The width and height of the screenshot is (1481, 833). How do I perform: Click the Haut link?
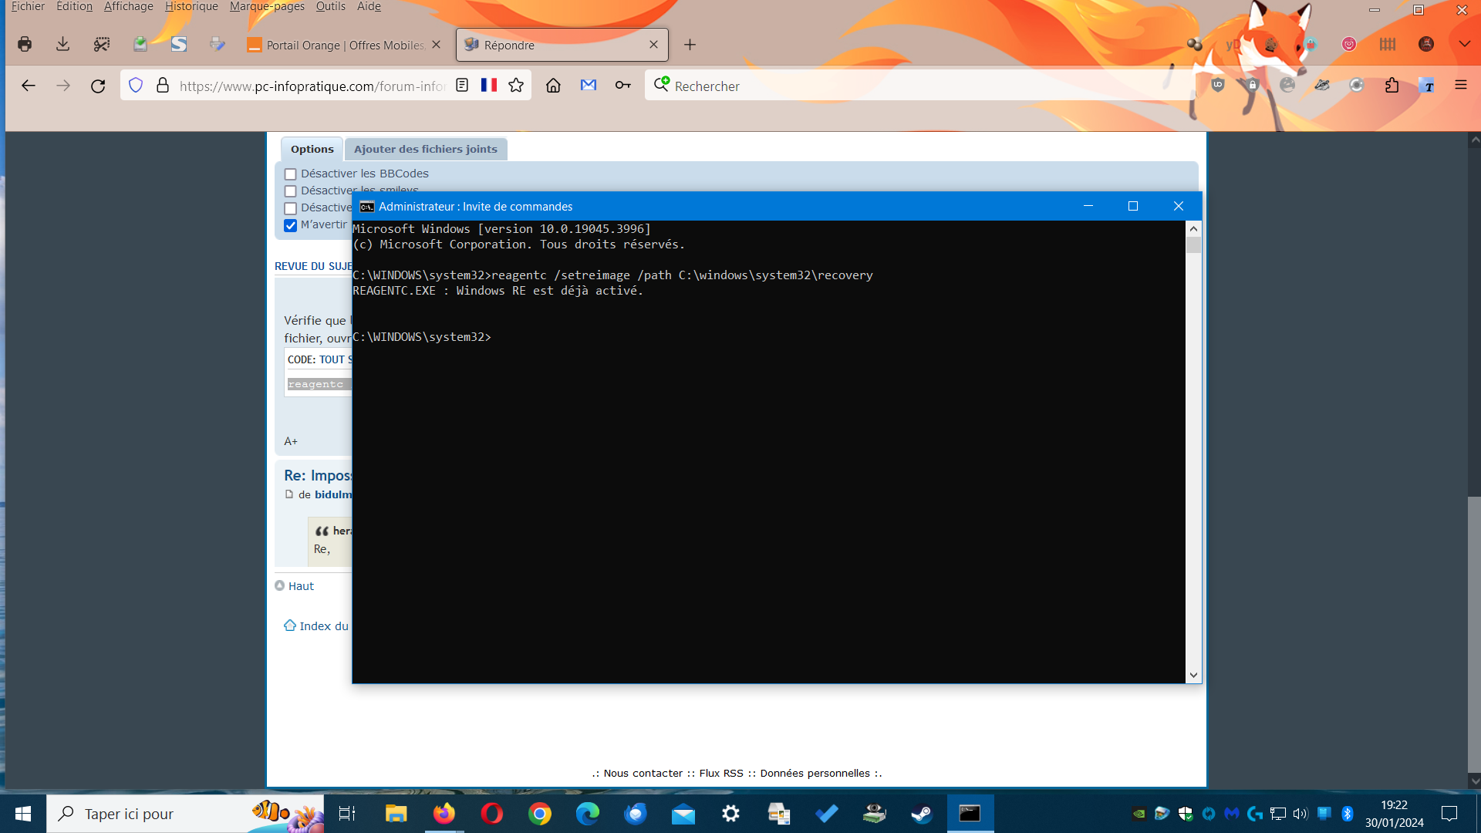(301, 586)
